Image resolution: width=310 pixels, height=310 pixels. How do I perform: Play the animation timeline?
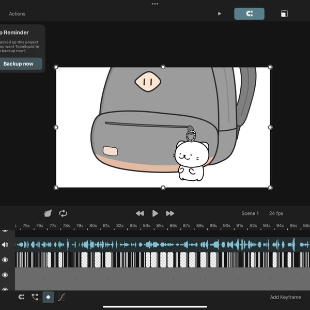click(155, 213)
